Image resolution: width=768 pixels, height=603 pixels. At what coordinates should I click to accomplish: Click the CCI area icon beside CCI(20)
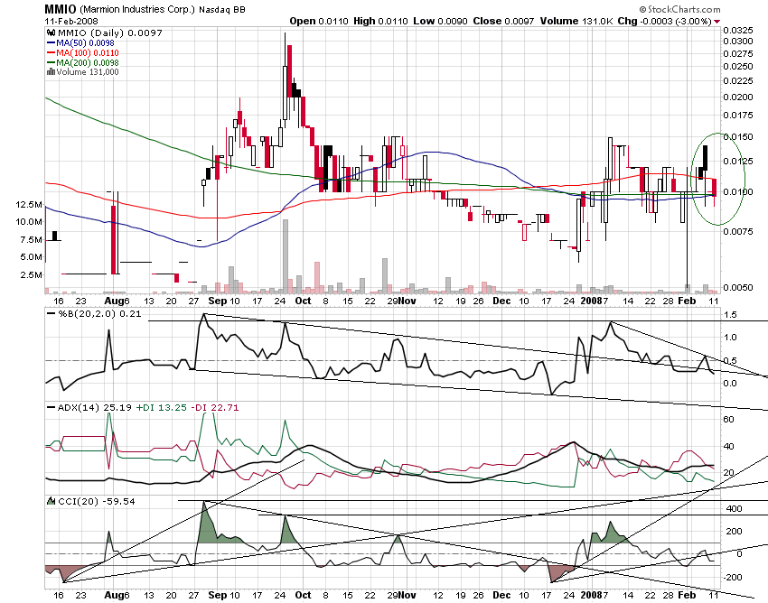tap(51, 501)
